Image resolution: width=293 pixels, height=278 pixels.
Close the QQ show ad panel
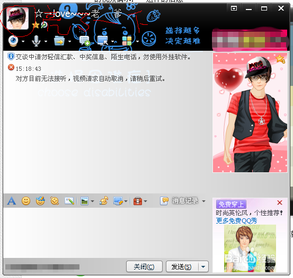point(280,202)
